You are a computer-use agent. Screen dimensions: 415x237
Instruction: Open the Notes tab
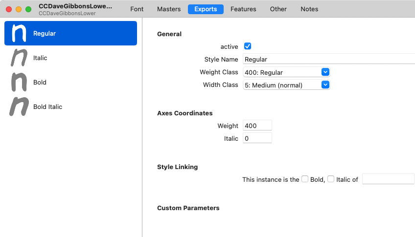[x=309, y=9]
